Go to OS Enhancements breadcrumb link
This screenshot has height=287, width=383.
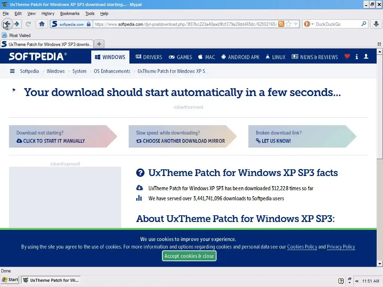[112, 71]
